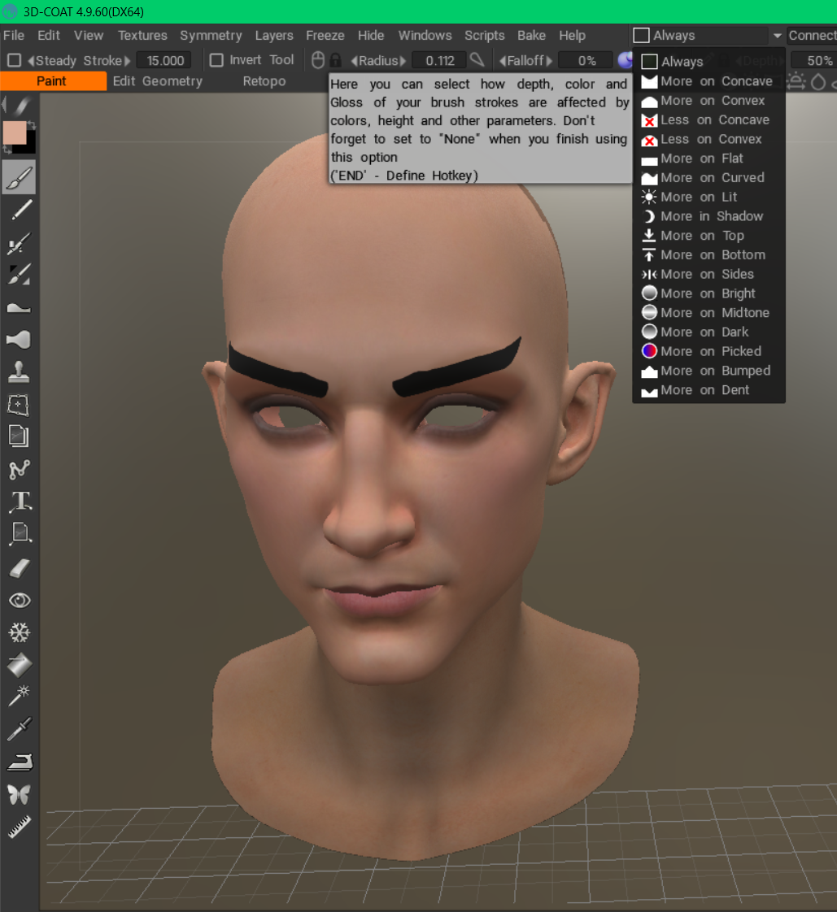Select More on Top option
This screenshot has height=912, width=837.
(709, 236)
